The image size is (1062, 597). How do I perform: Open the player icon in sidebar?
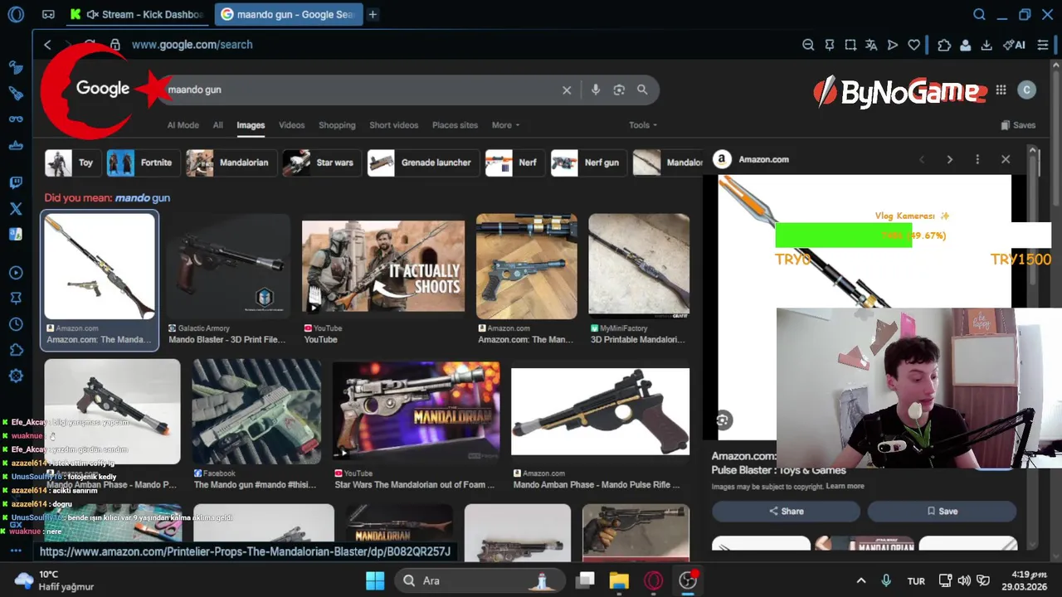point(16,273)
